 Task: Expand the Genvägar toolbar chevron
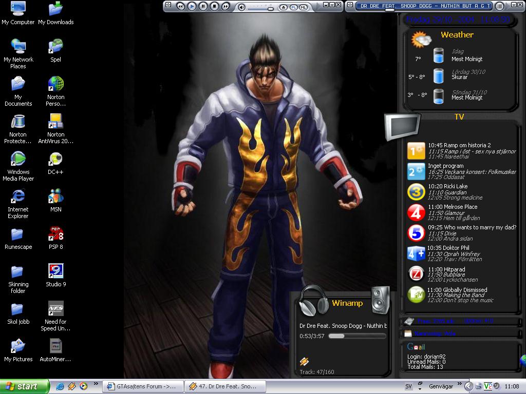pyautogui.click(x=460, y=384)
